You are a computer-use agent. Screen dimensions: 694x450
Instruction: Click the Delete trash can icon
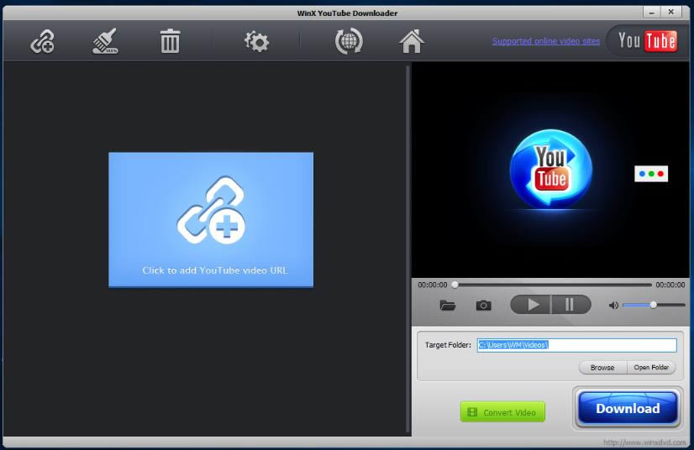coord(170,41)
